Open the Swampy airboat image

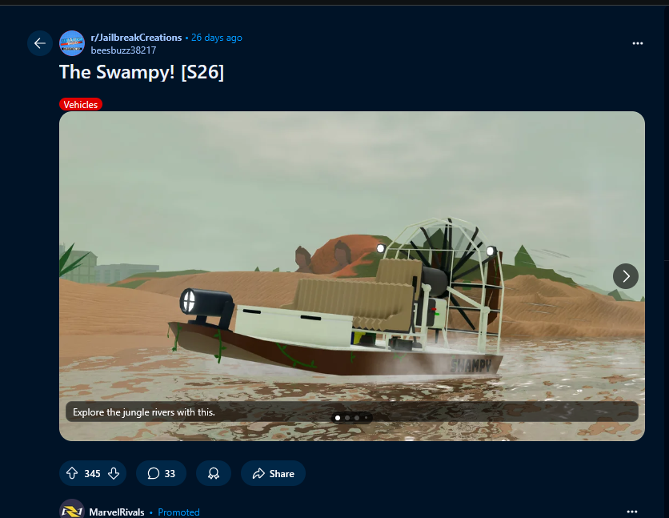tap(351, 276)
